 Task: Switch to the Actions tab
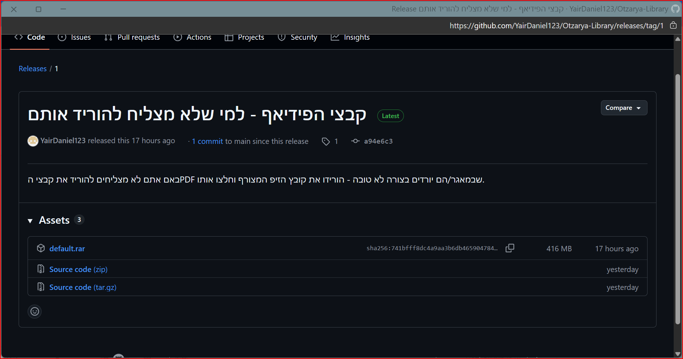(192, 37)
